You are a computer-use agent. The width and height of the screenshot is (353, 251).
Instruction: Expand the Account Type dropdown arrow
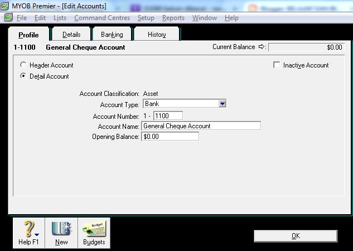click(x=223, y=104)
